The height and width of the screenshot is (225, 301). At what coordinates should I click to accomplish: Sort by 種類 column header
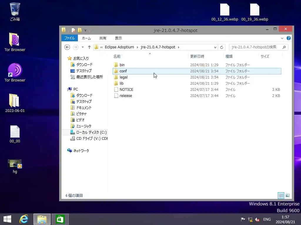pyautogui.click(x=229, y=56)
